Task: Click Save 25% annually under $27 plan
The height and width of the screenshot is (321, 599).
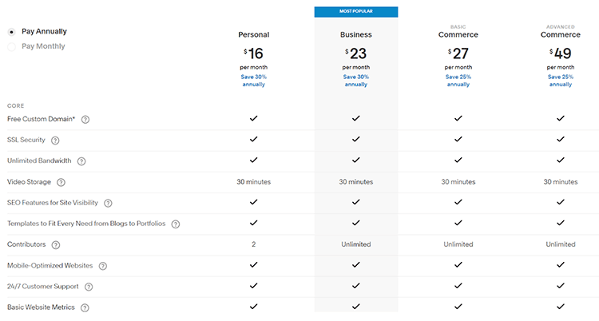Action: [x=458, y=80]
